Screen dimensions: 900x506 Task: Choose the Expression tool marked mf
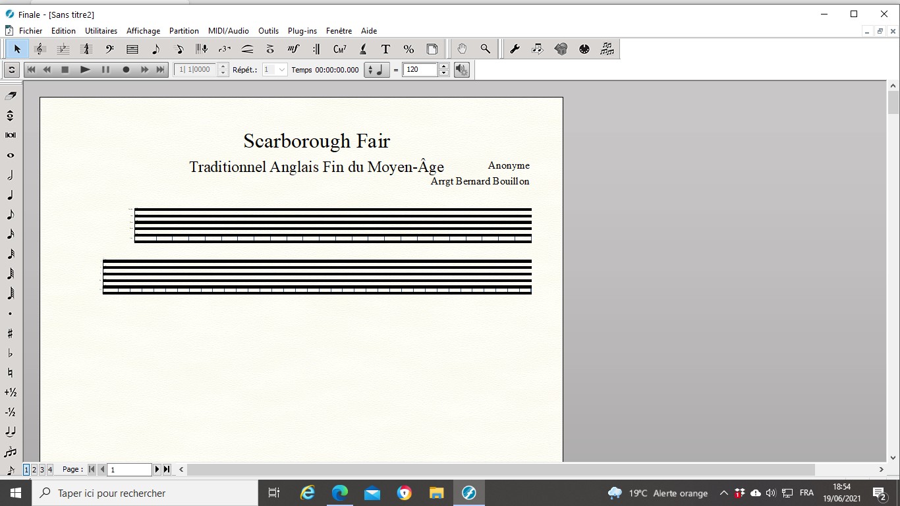[x=293, y=49]
